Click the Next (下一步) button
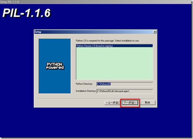The height and width of the screenshot is (139, 193). (x=130, y=103)
